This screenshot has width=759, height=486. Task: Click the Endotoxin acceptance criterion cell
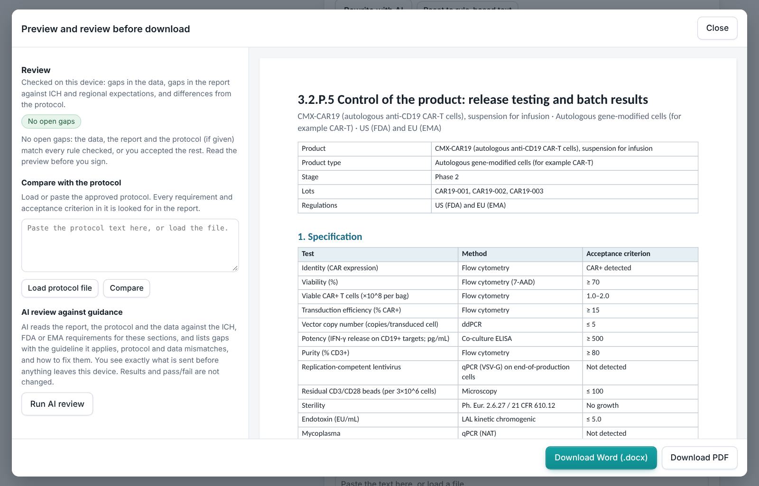tap(640, 419)
